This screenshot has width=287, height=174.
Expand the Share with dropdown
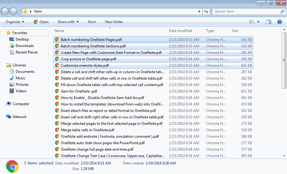[x=68, y=22]
